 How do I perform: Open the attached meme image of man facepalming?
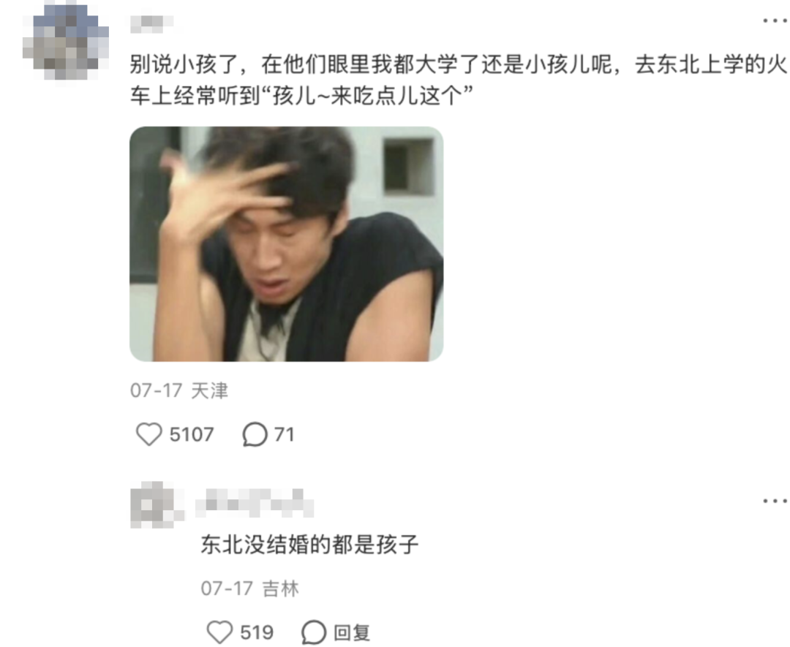pyautogui.click(x=287, y=243)
